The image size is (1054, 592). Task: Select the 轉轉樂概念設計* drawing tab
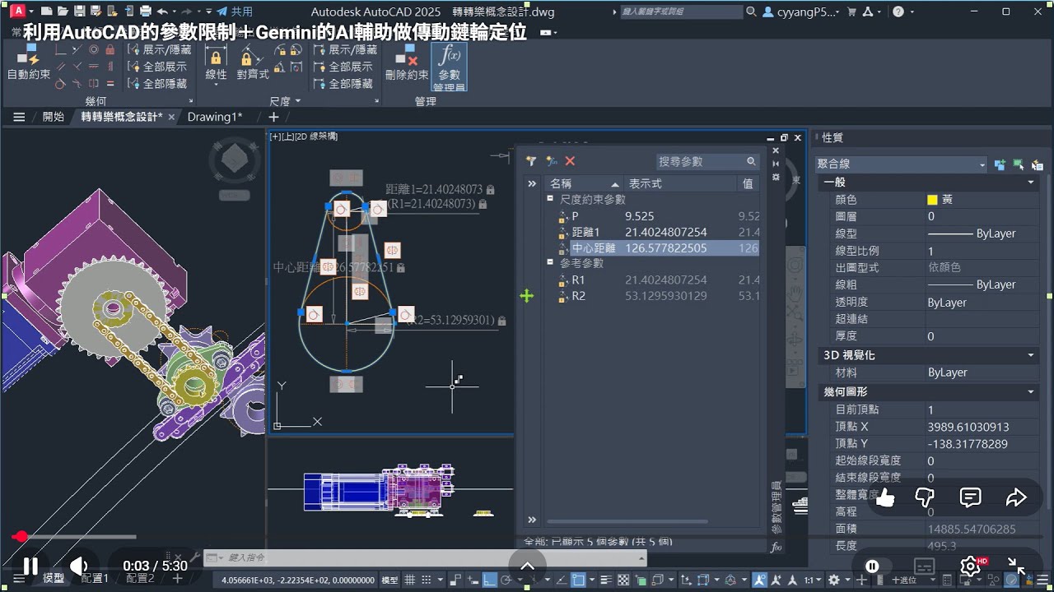[x=121, y=117]
